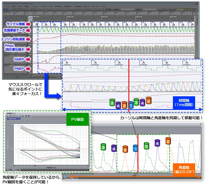Select the first cursor tool in toolbar
Image resolution: width=207 pixels, height=184 pixels.
6,9
